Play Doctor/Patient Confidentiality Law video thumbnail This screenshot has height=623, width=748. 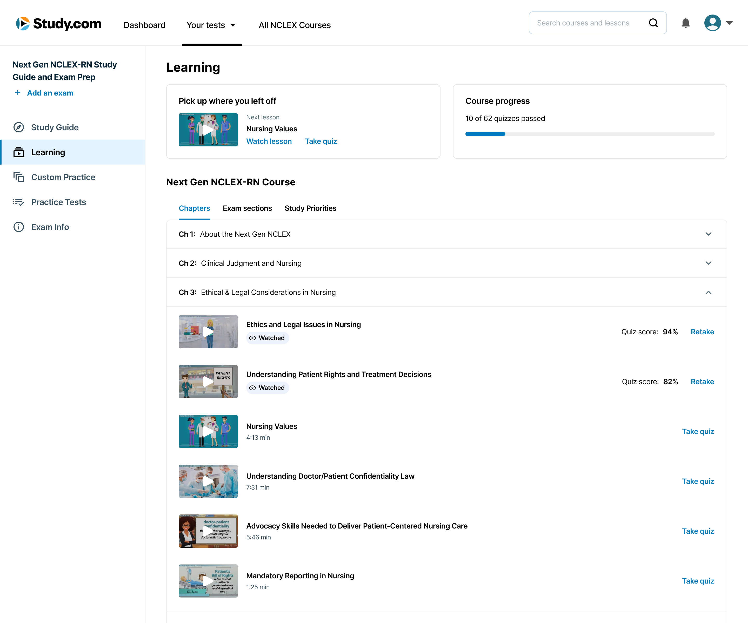[208, 481]
